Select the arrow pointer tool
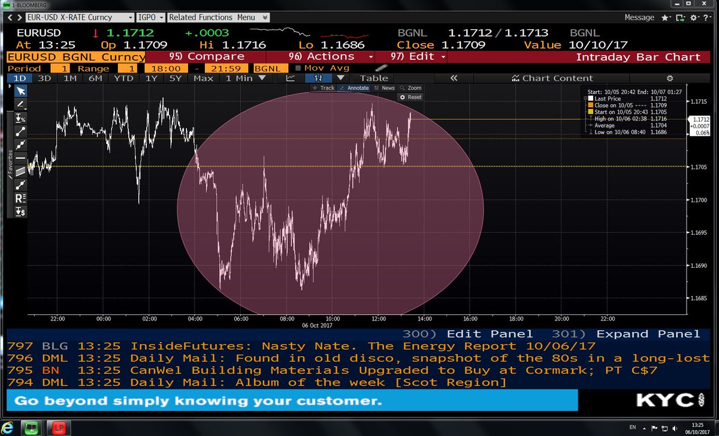The width and height of the screenshot is (719, 436). pyautogui.click(x=20, y=91)
